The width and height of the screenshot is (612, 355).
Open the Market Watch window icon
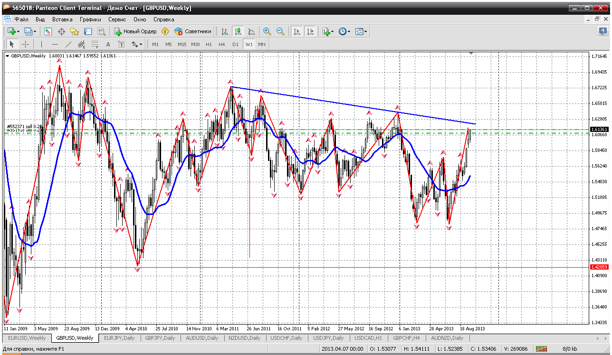(x=48, y=31)
